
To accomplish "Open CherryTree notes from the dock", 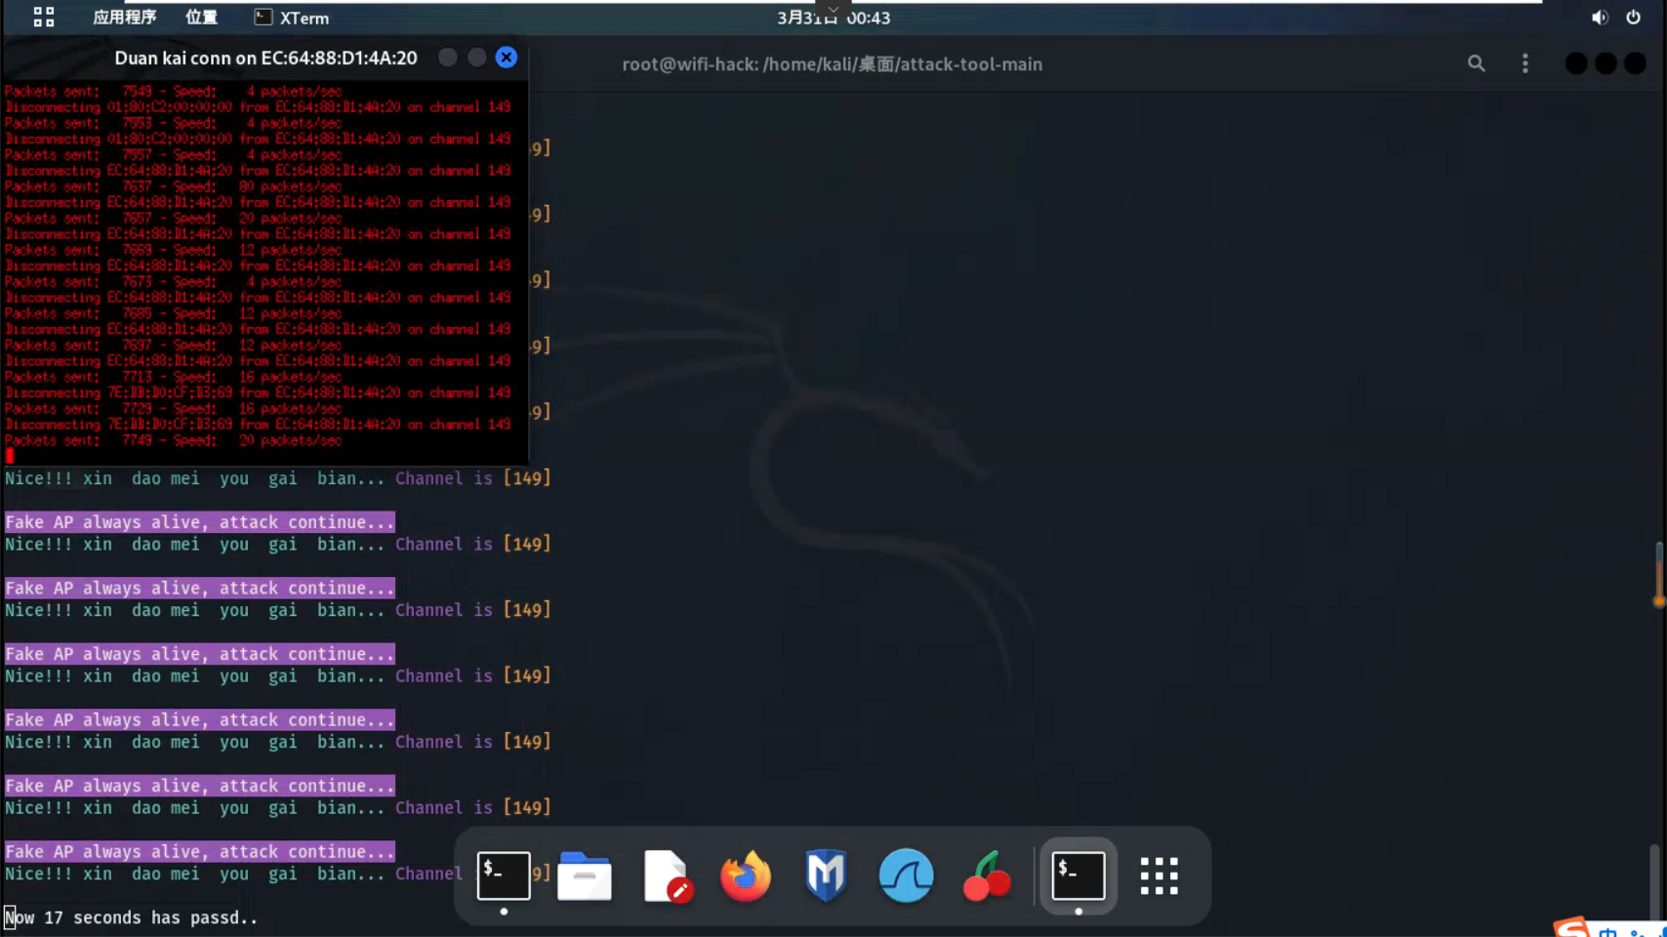I will click(986, 876).
